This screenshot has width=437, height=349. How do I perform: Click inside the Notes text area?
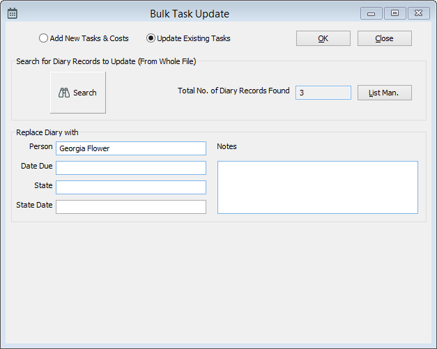[318, 187]
